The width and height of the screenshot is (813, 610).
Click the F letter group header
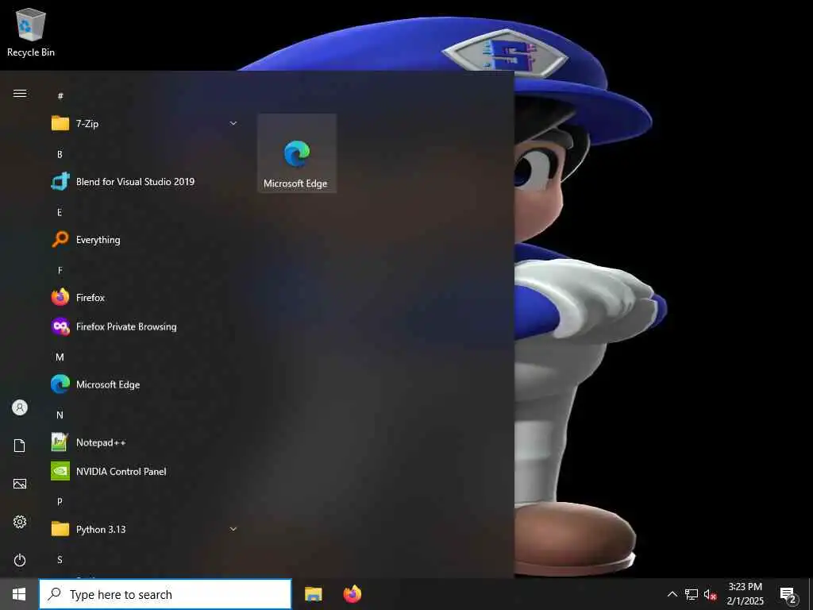[60, 270]
